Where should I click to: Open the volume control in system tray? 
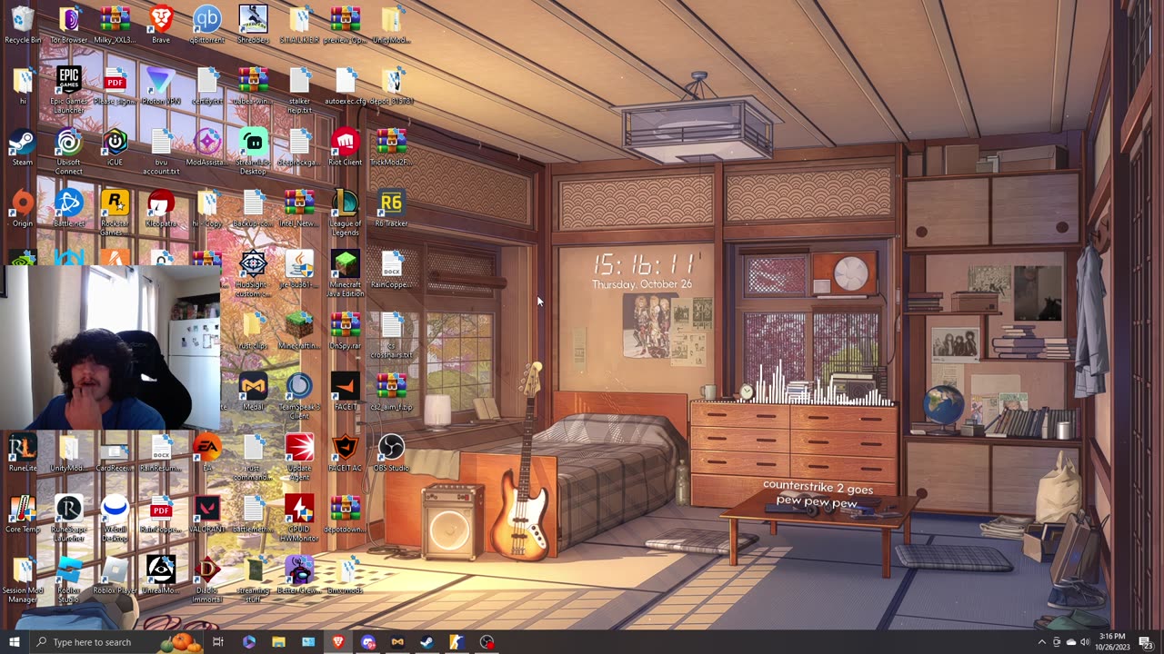(x=1085, y=642)
